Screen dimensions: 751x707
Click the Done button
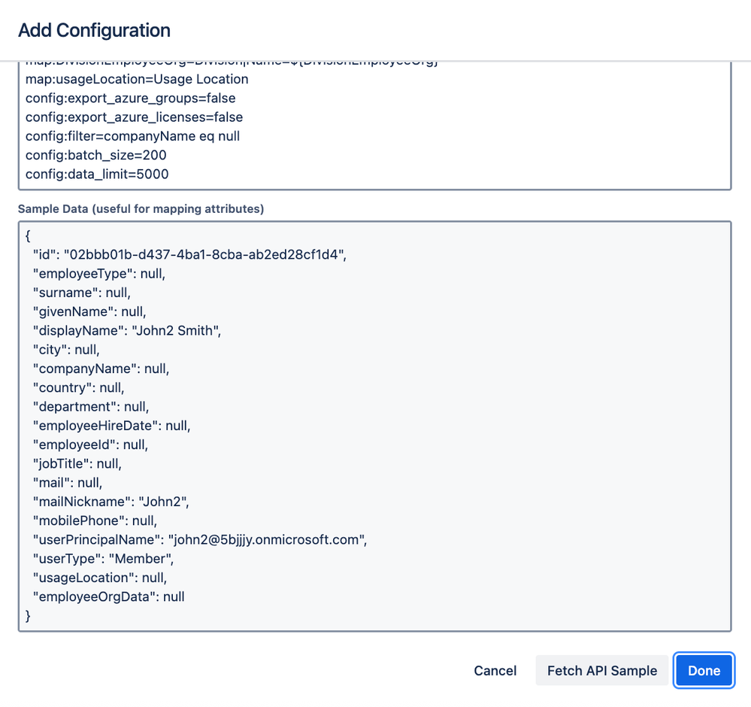click(704, 670)
